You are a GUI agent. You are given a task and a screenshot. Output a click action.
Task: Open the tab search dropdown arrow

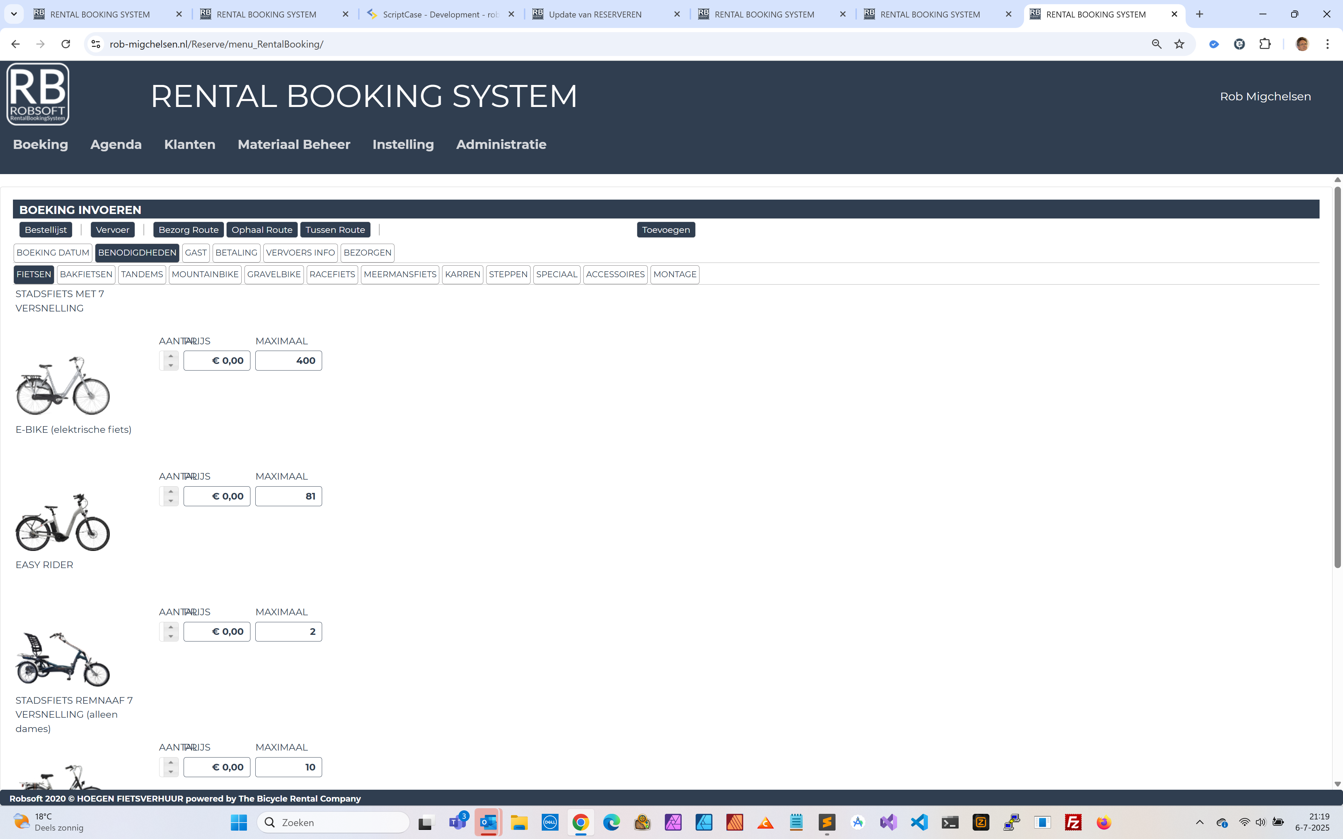[14, 14]
